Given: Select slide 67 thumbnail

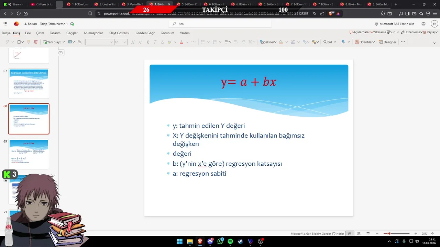Looking at the screenshot, I should (x=29, y=83).
